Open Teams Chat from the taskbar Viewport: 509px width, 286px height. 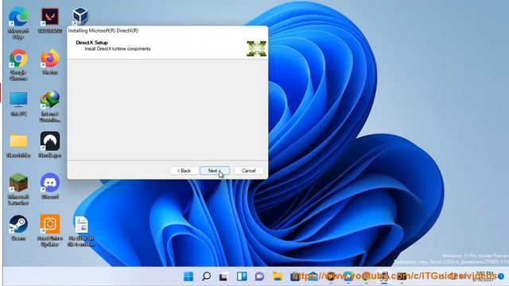pos(259,276)
